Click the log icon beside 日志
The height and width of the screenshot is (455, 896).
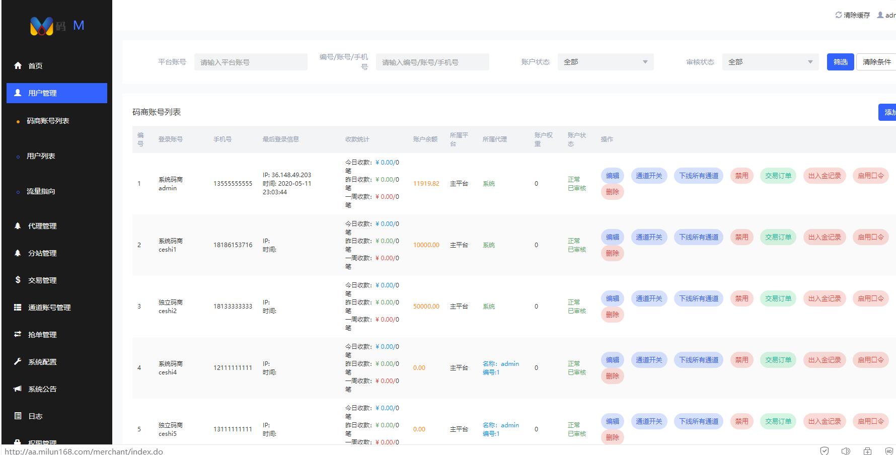pos(18,416)
